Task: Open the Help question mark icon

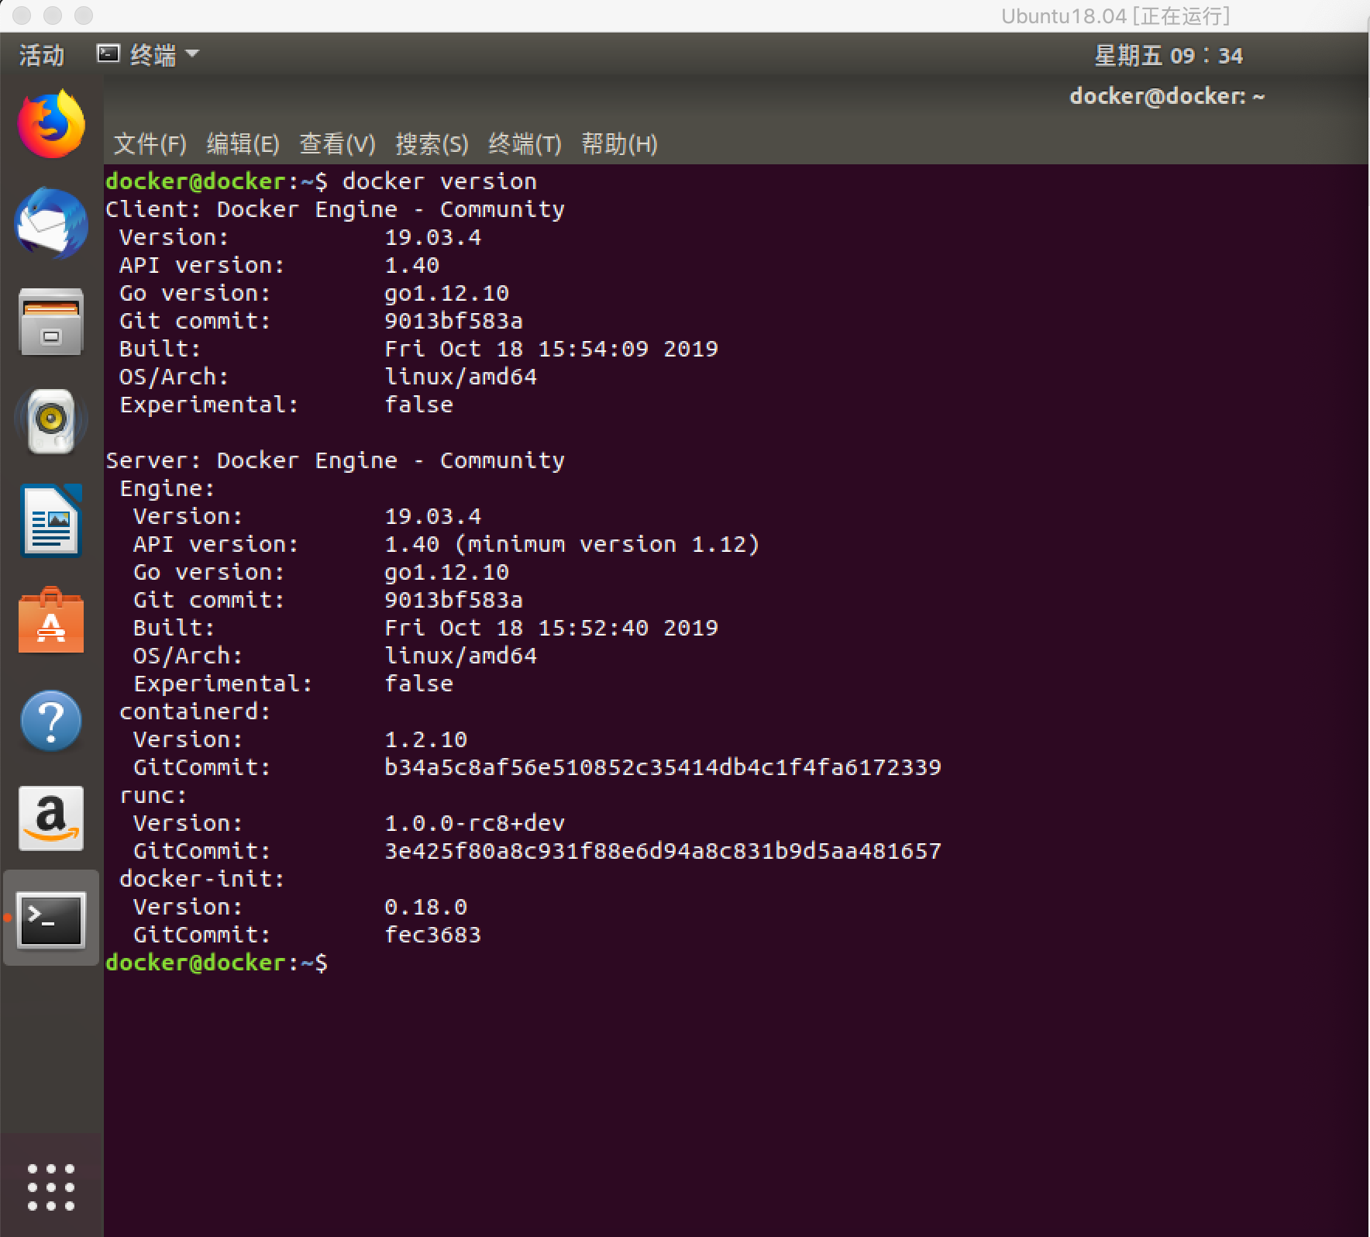Action: pyautogui.click(x=51, y=721)
